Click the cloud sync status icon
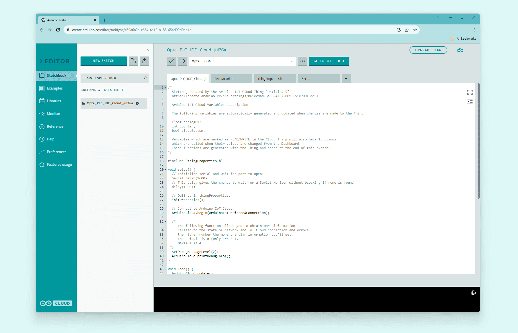This screenshot has width=518, height=333. [460, 50]
